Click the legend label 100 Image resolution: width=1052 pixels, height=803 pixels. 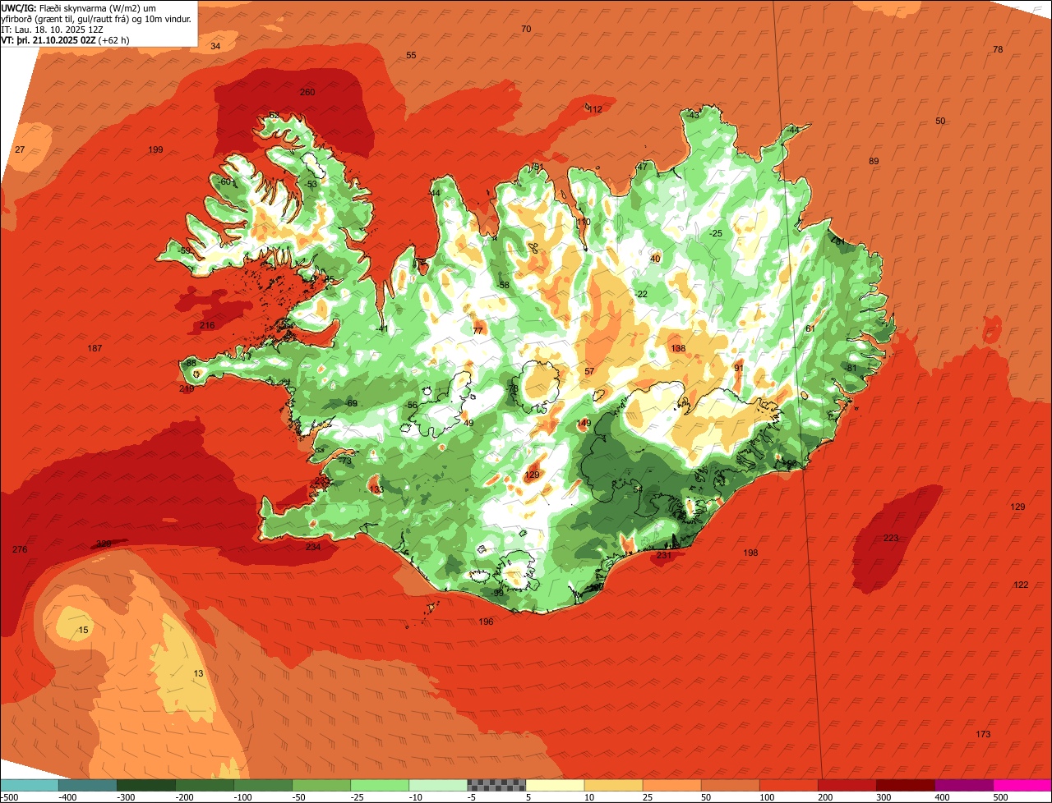coord(767,797)
